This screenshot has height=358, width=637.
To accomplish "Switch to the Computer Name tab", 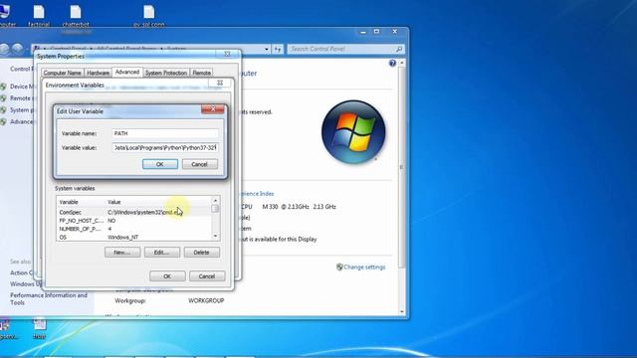I will (62, 73).
